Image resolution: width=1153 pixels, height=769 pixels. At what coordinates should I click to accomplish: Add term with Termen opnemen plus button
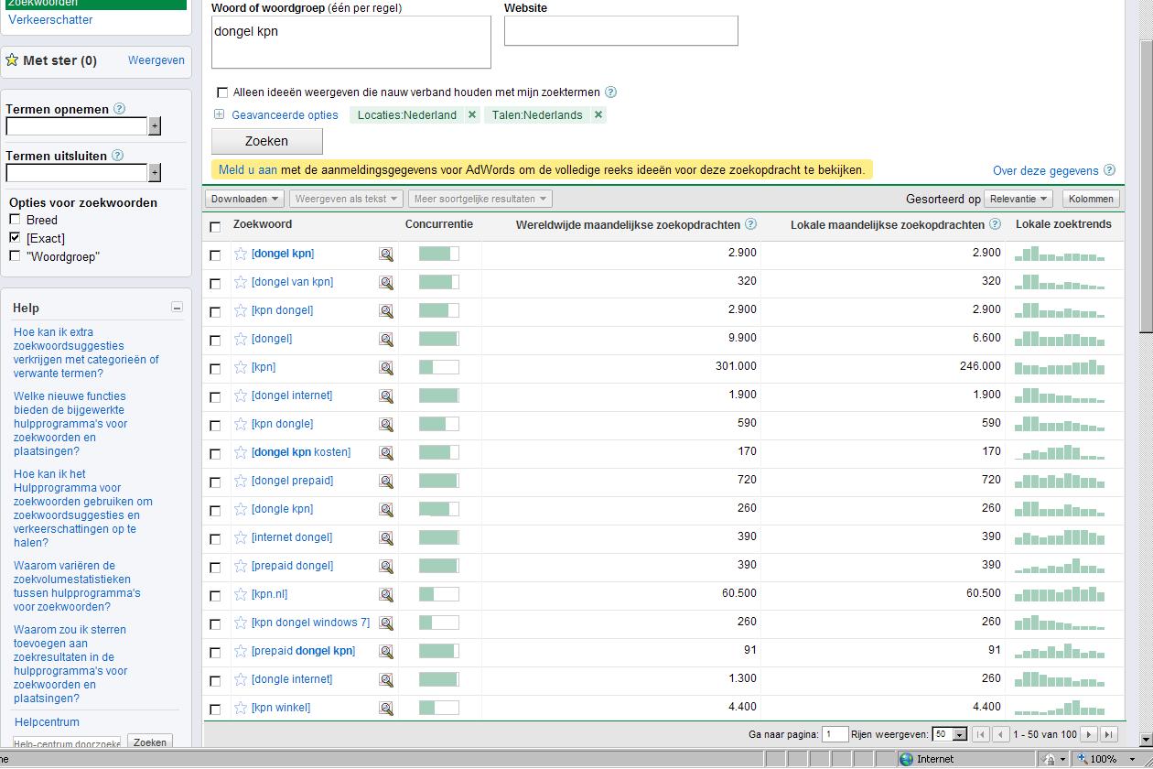(155, 126)
